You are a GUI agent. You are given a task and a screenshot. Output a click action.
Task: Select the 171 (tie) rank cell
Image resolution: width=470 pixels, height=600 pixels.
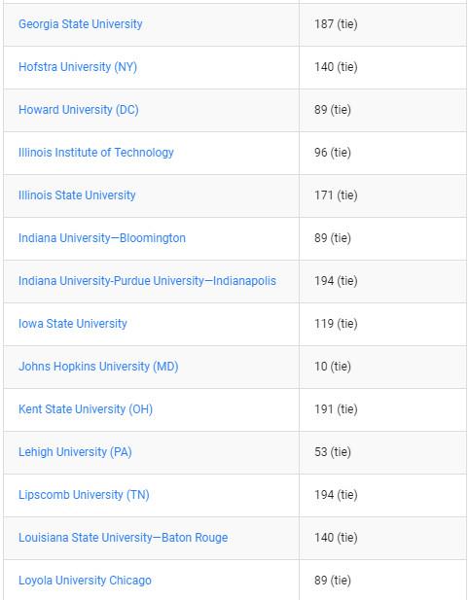[x=383, y=195]
